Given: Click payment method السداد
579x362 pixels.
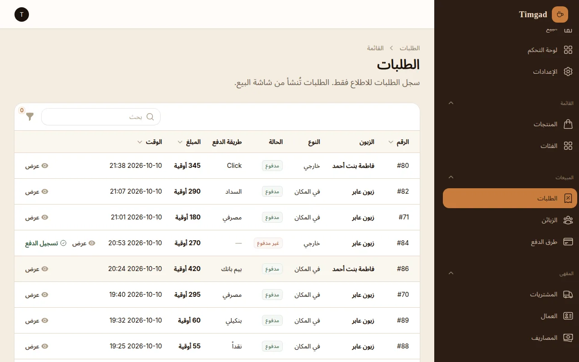Looking at the screenshot, I should (233, 191).
